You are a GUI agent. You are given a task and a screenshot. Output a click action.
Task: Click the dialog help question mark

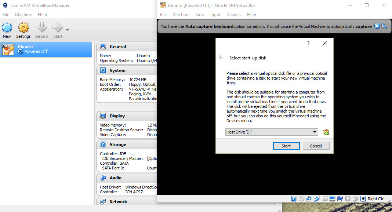(x=308, y=43)
